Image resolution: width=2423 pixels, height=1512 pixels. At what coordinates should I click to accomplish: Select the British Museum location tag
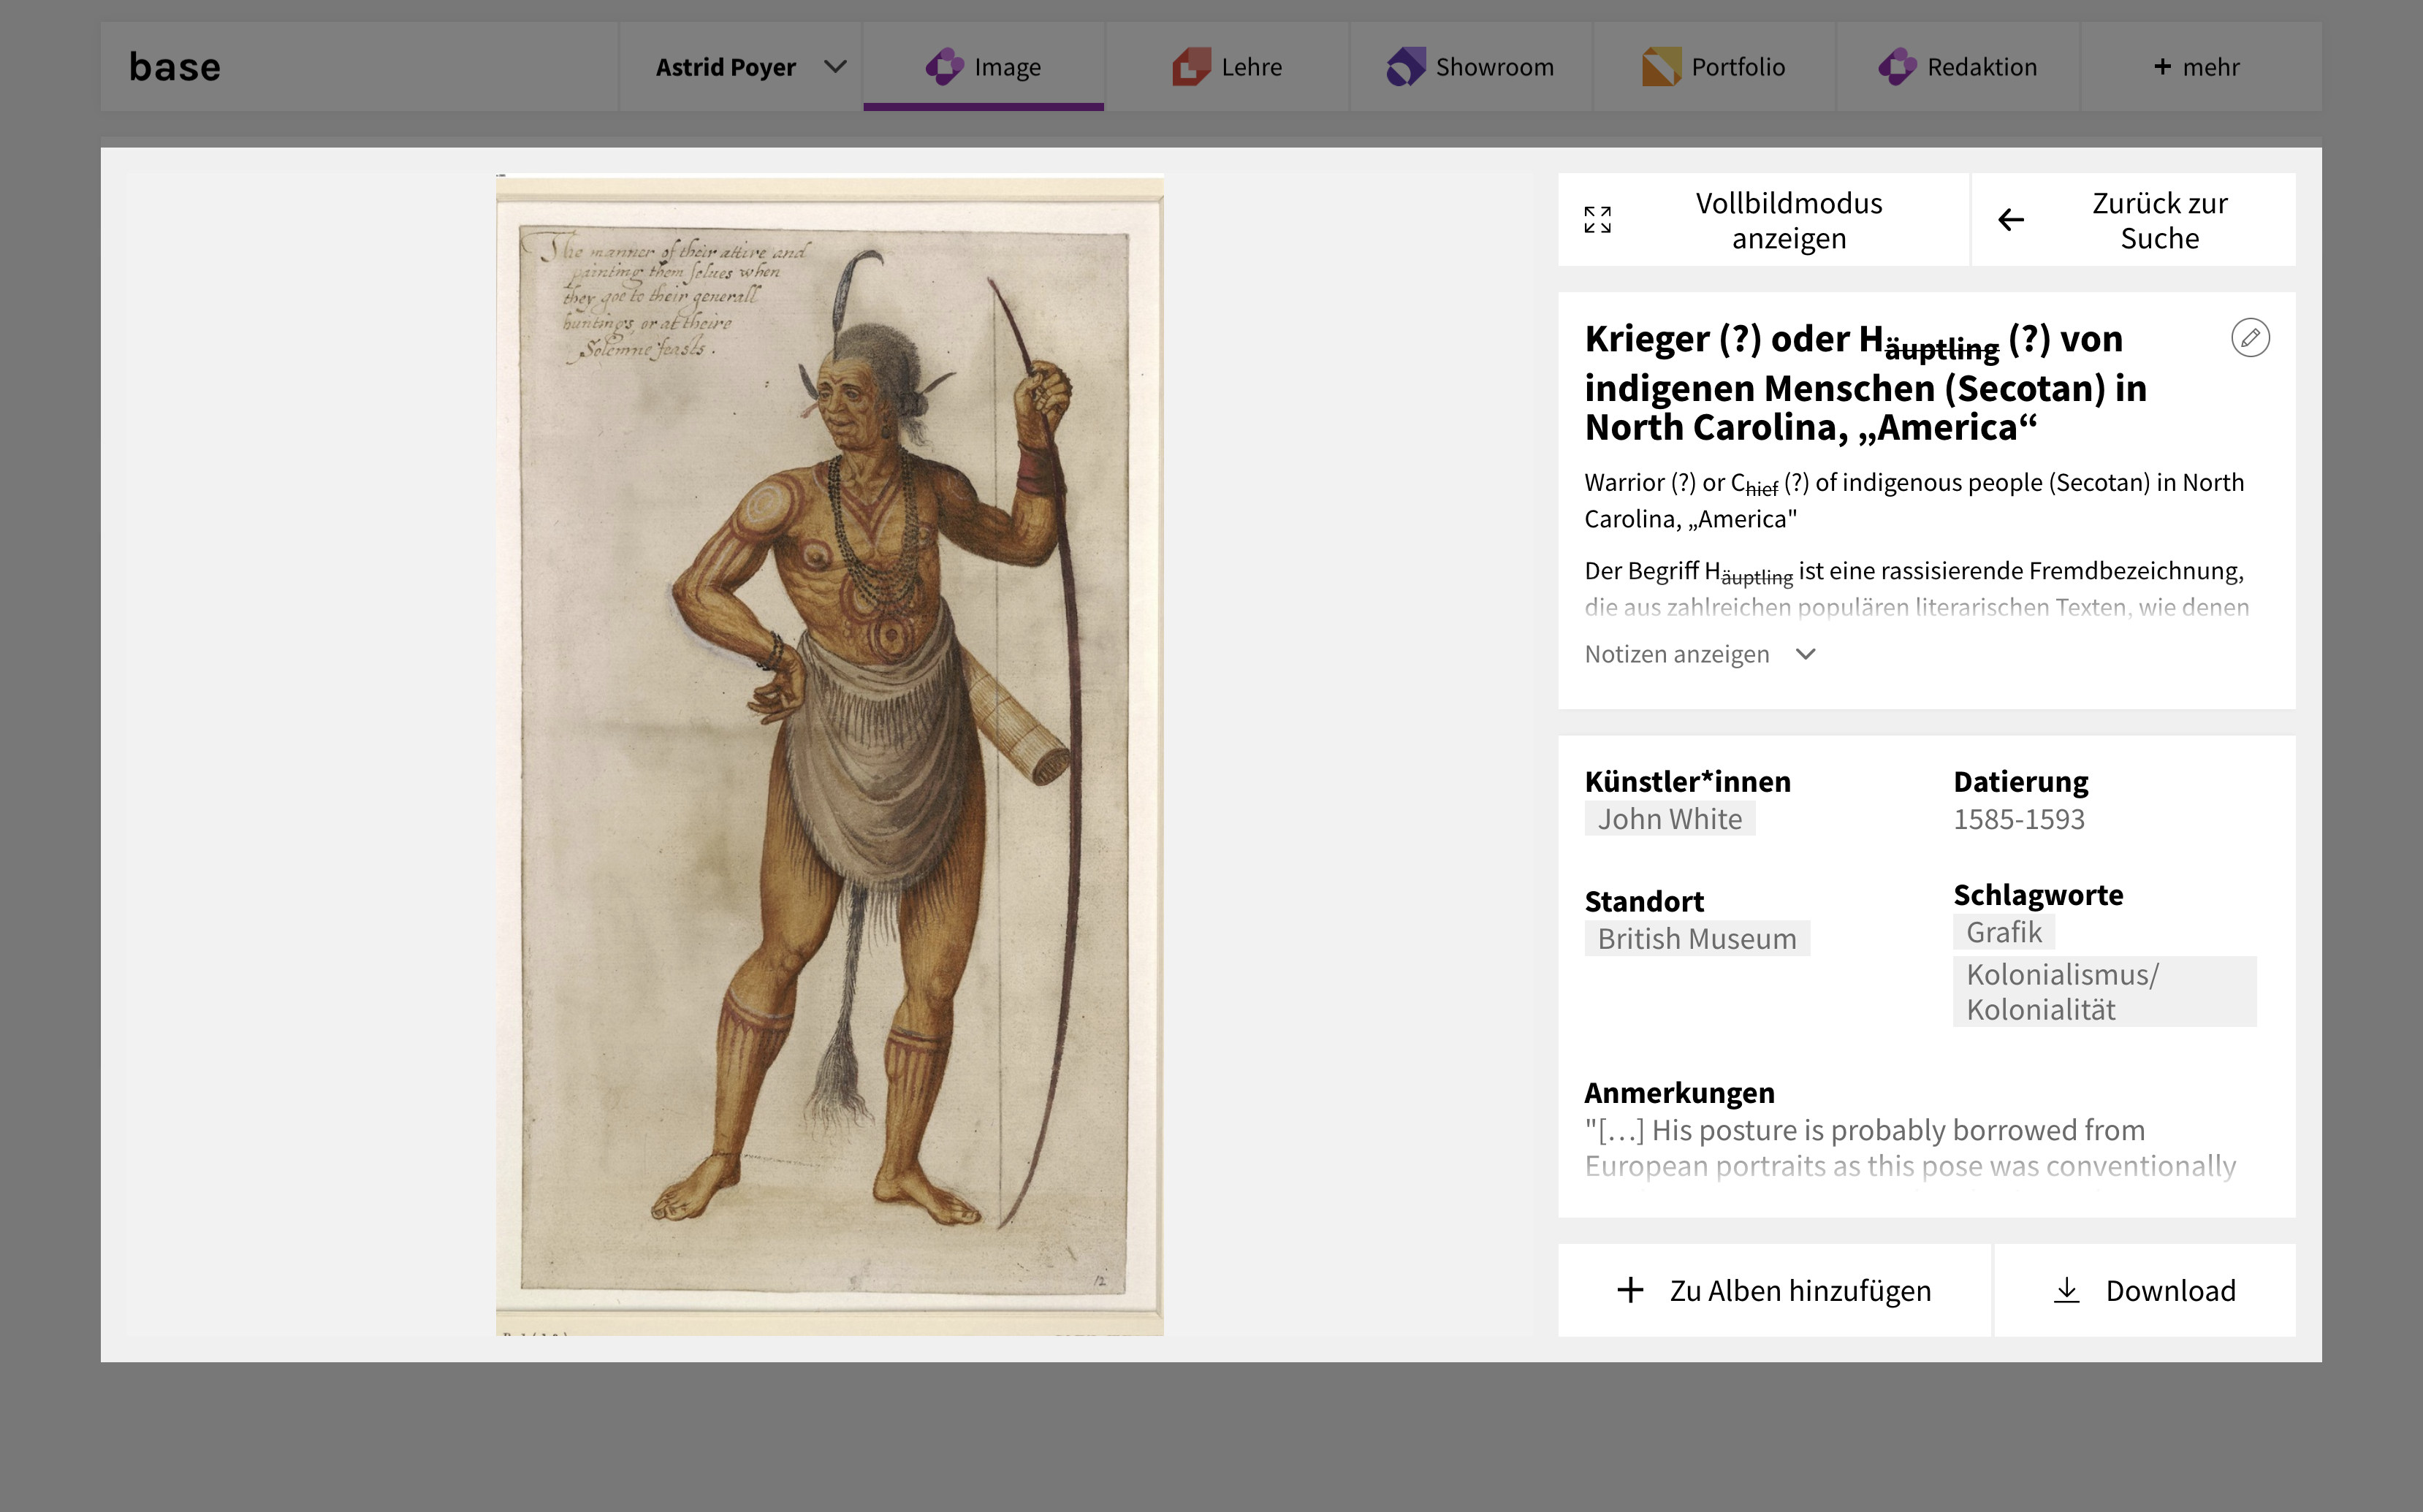[1697, 939]
